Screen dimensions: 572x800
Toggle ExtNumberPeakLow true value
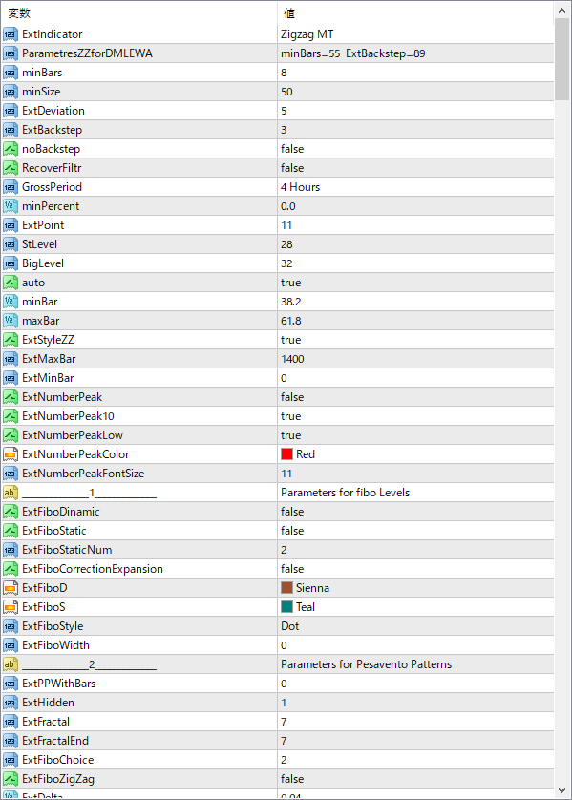[x=291, y=435]
